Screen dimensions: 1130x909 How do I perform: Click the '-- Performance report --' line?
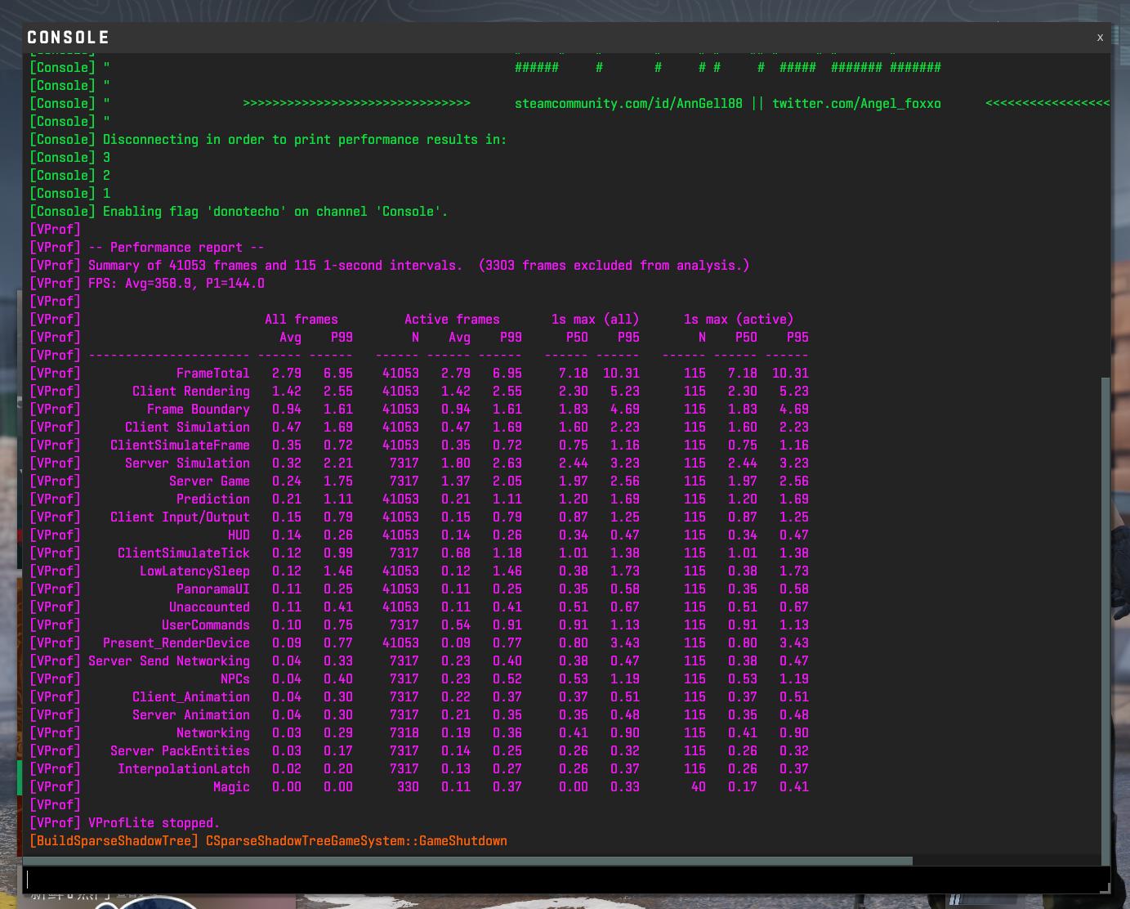click(x=176, y=248)
